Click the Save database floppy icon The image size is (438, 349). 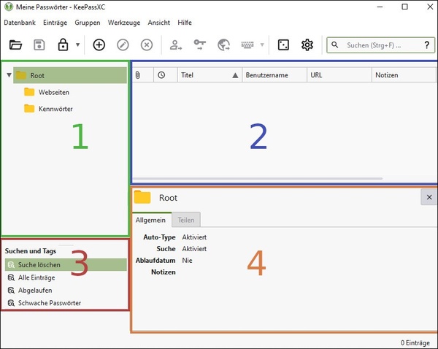(39, 45)
